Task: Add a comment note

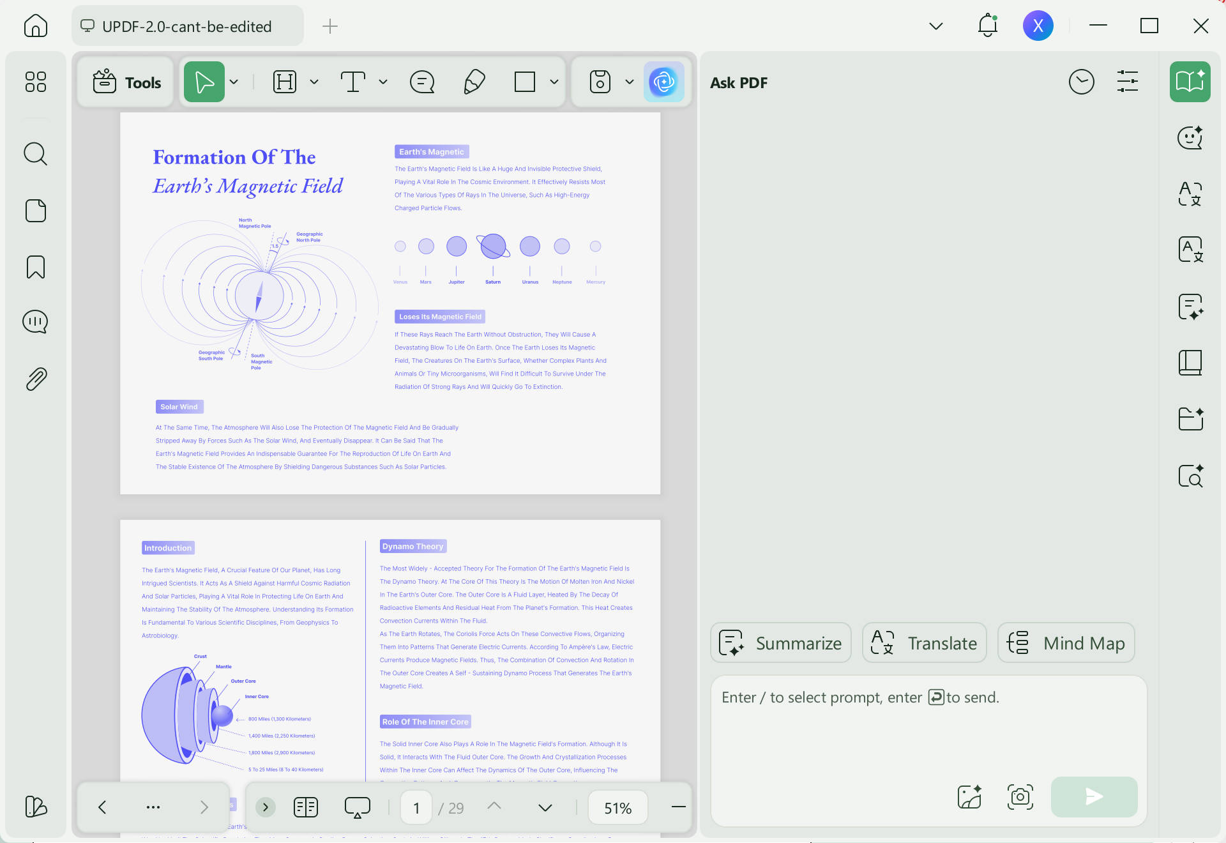Action: pos(422,82)
